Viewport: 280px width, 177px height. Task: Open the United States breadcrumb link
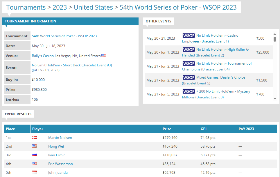pos(93,7)
